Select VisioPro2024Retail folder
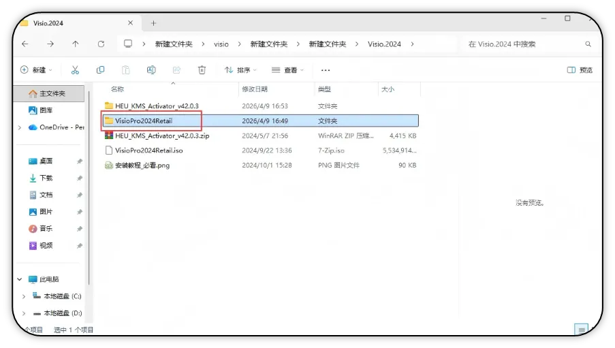Screen dimensions: 615x348 [260, 121]
